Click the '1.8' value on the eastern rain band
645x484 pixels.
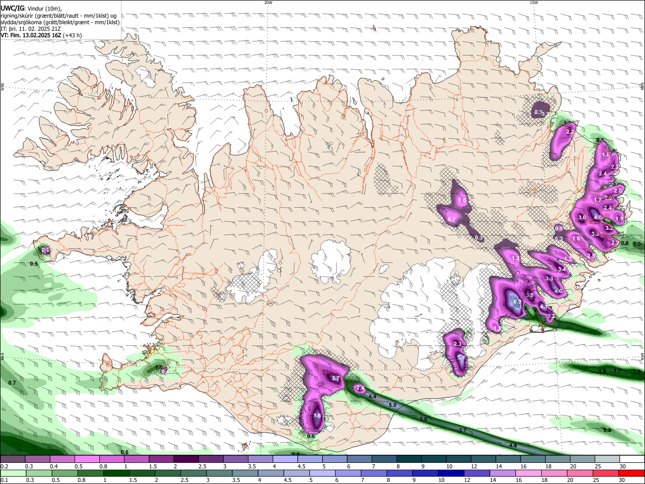(602, 371)
